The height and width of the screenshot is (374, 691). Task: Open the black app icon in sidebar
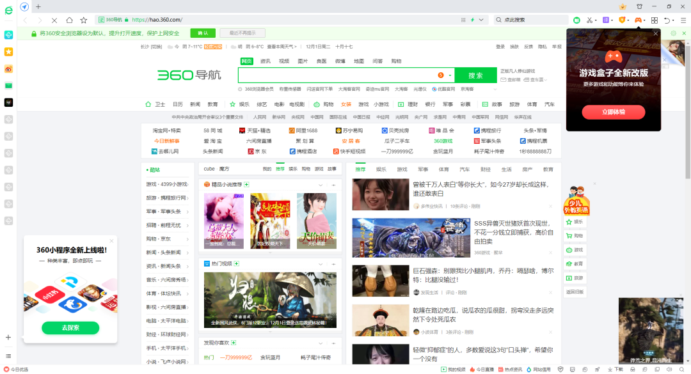[x=8, y=103]
